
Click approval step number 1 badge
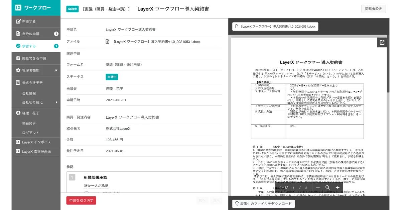72,177
